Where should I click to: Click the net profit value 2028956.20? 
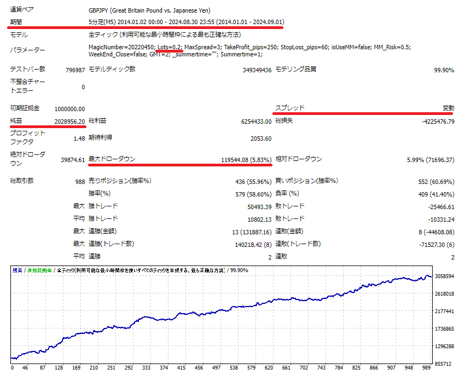(69, 122)
